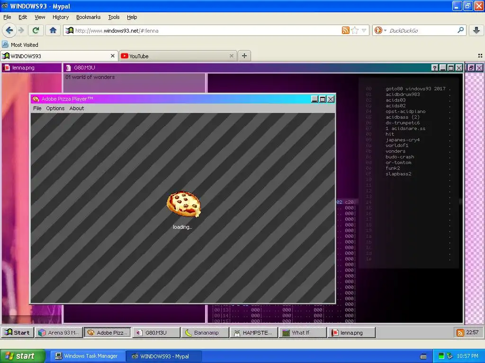The width and height of the screenshot is (485, 363).
Task: Click the 'opst-acidpiano' sample name
Action: click(405, 112)
